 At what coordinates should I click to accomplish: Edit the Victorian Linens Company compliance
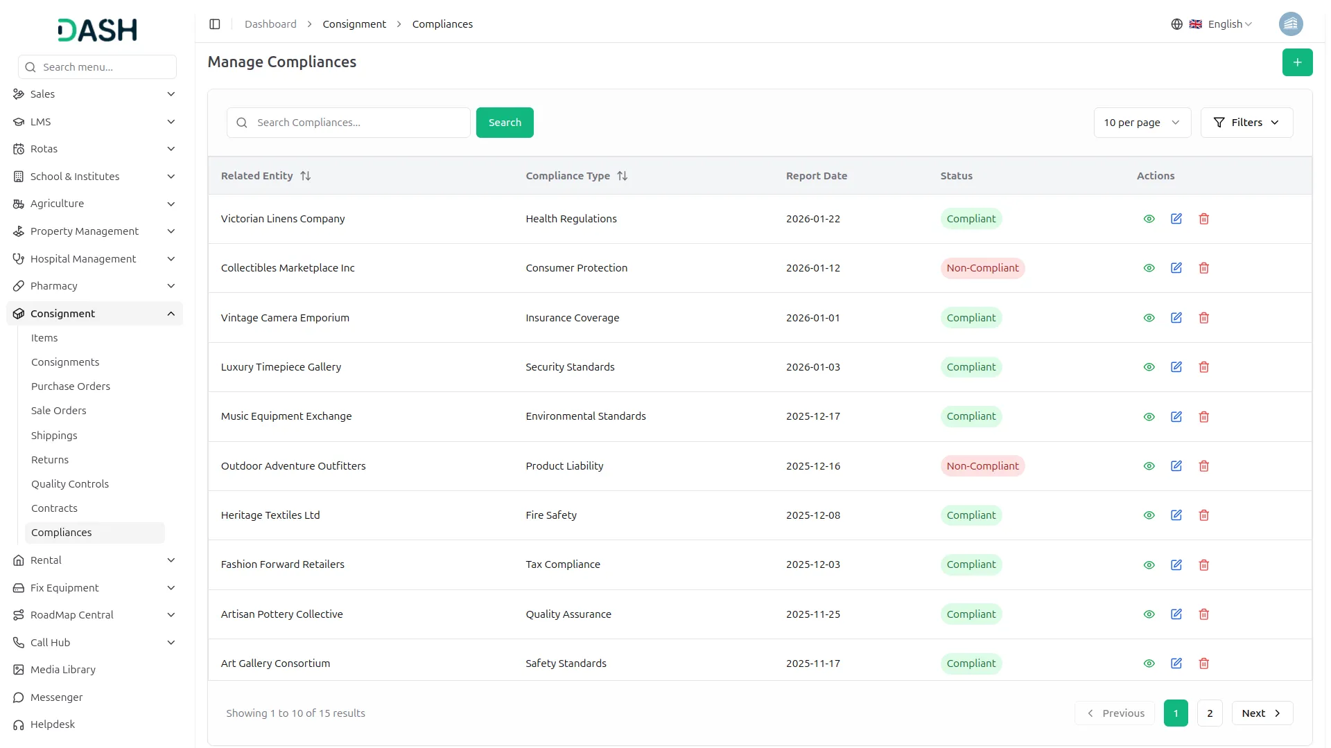(1176, 219)
